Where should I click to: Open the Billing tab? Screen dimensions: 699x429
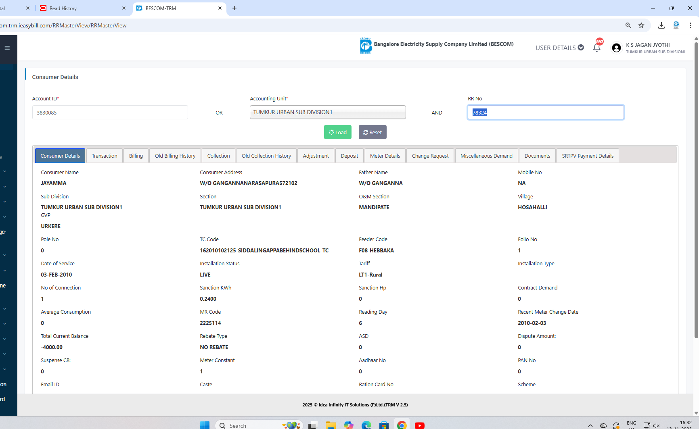click(x=136, y=156)
